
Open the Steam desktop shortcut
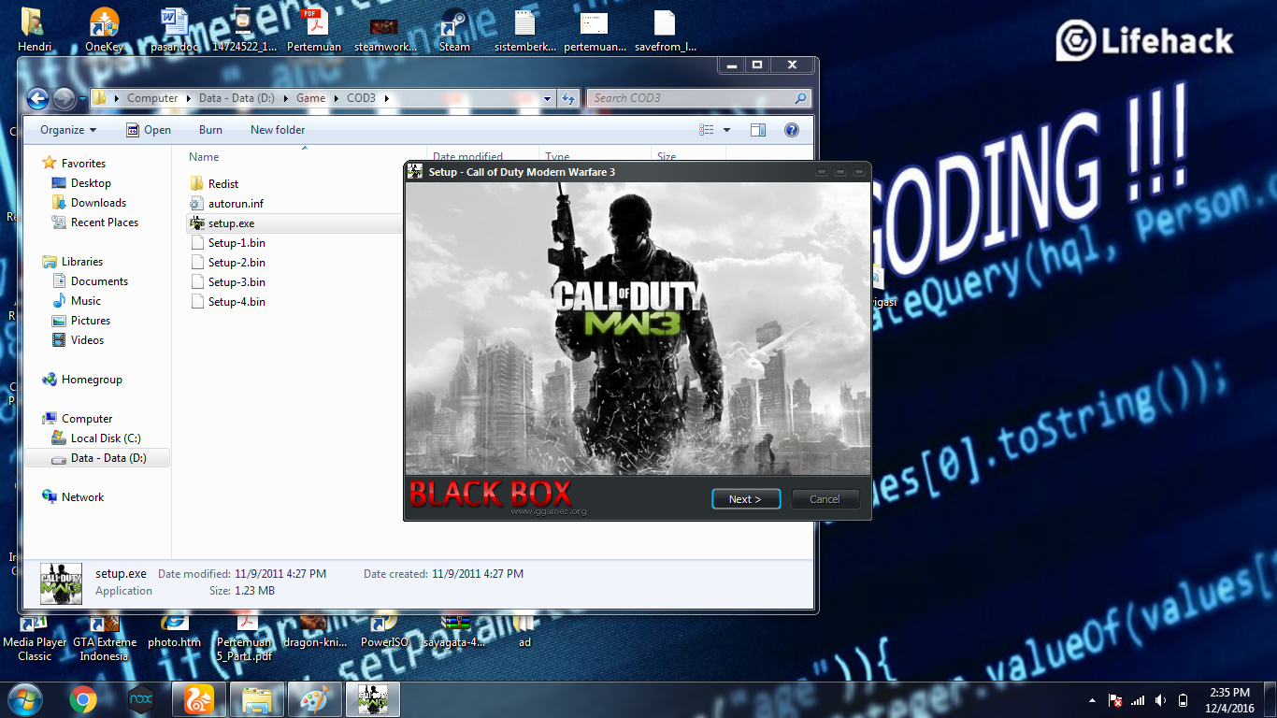(x=454, y=30)
